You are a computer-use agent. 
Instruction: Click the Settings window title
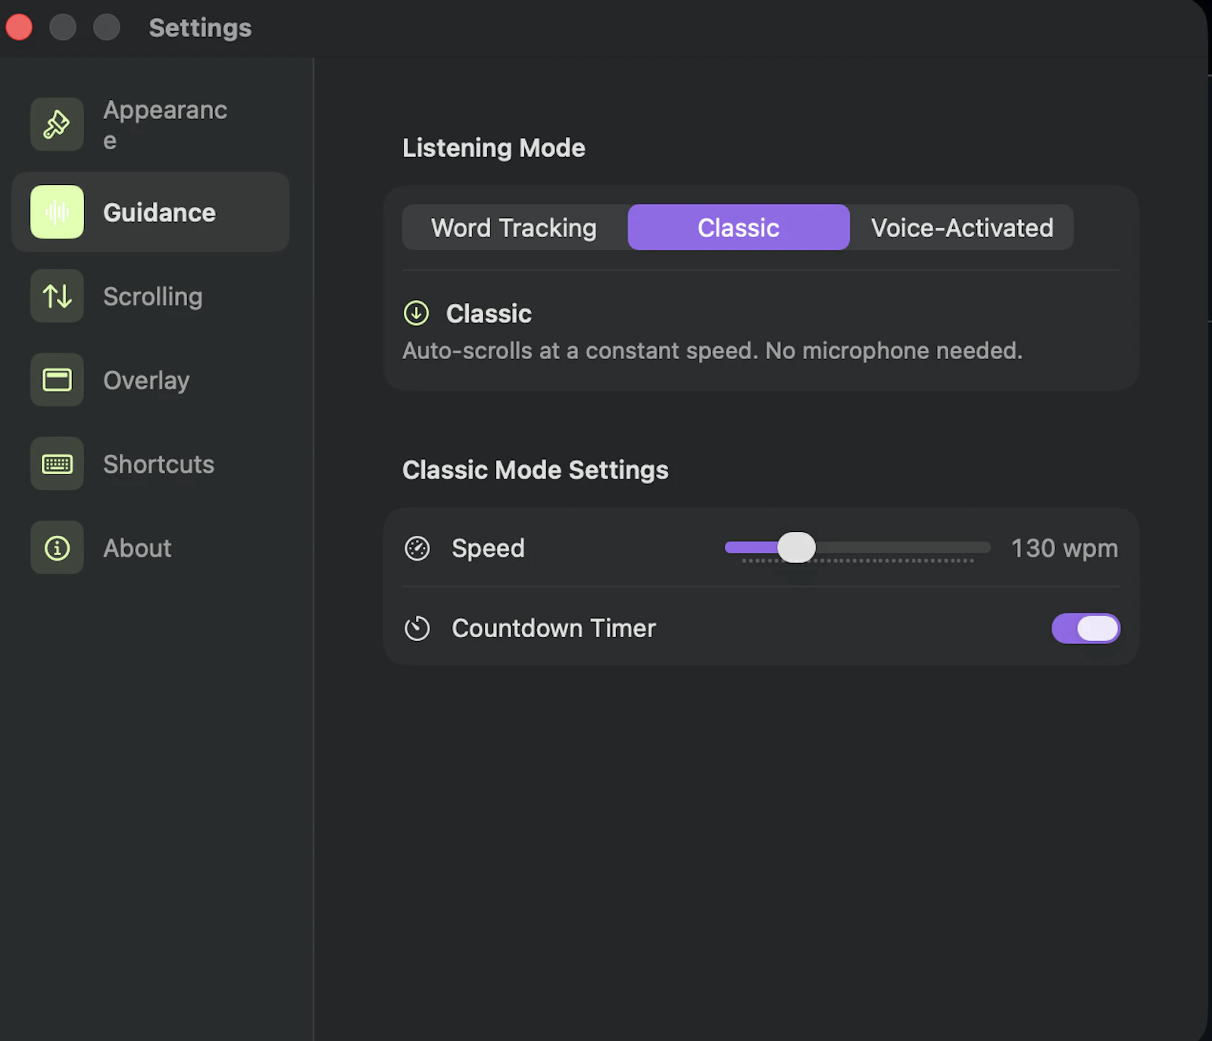pyautogui.click(x=200, y=28)
